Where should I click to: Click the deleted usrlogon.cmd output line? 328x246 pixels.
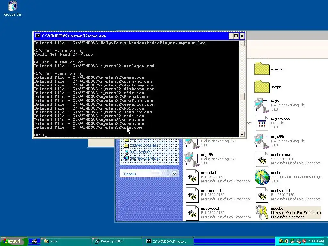[94, 66]
